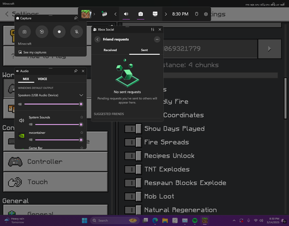289x226 pixels.
Task: Mute the System Sounds speaker icon
Action: [31, 124]
